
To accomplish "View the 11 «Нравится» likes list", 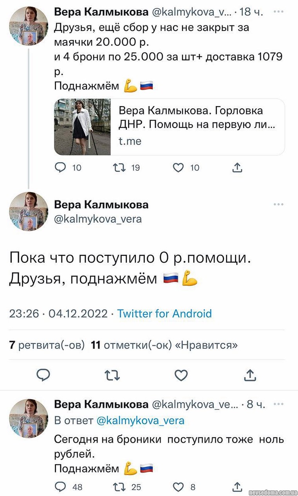I will 164,345.
